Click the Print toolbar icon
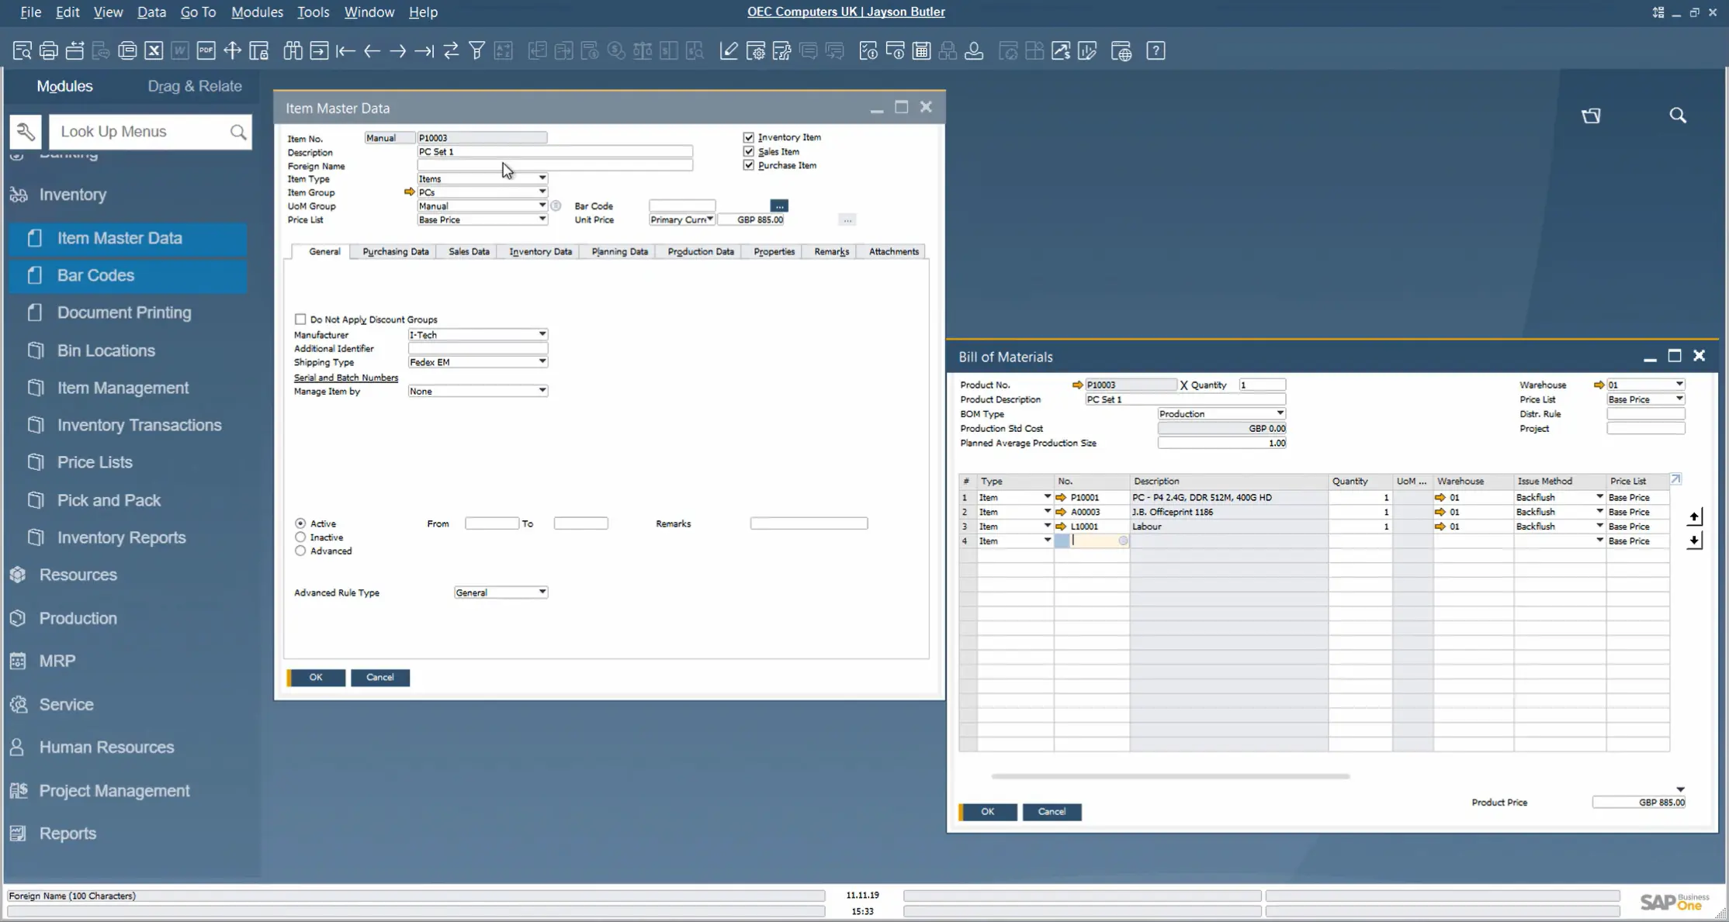The image size is (1729, 922). tap(48, 51)
